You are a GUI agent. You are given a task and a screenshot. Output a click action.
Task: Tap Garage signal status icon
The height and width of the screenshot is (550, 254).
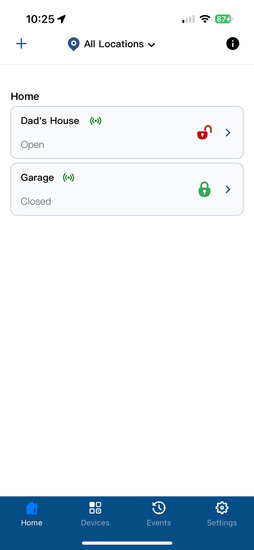[69, 177]
